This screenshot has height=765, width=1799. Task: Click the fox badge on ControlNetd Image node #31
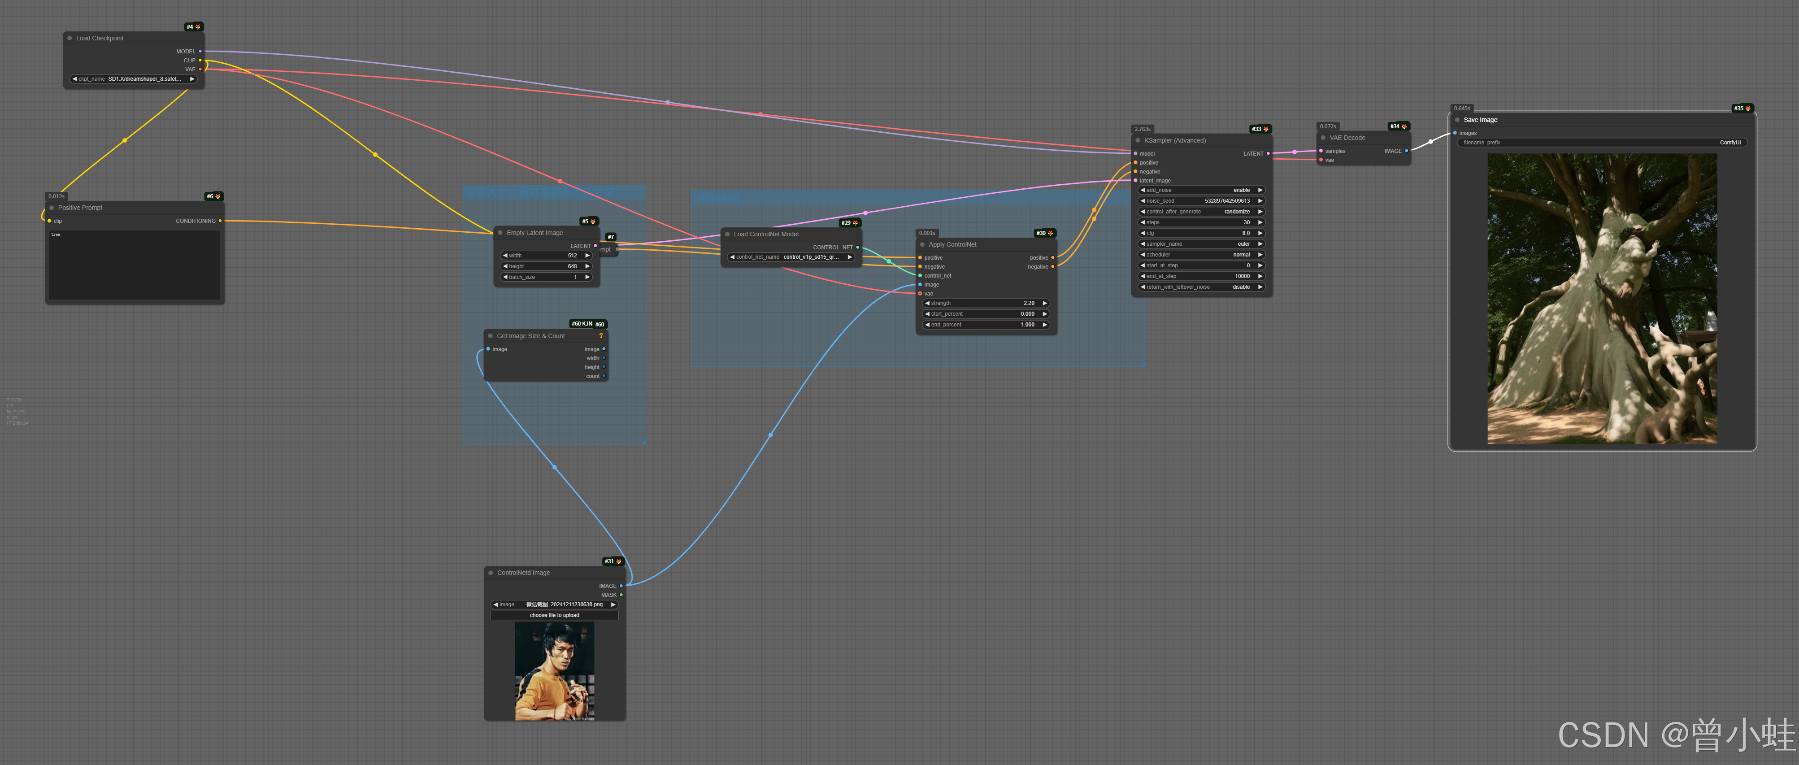tap(619, 562)
